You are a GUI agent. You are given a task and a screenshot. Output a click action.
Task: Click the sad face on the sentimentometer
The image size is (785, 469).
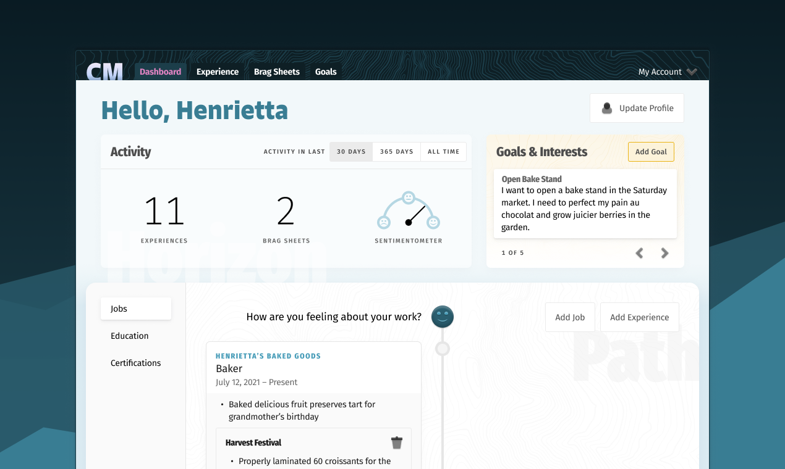(384, 222)
